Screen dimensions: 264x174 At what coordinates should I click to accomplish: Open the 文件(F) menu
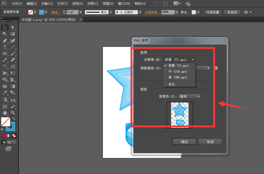[17, 4]
